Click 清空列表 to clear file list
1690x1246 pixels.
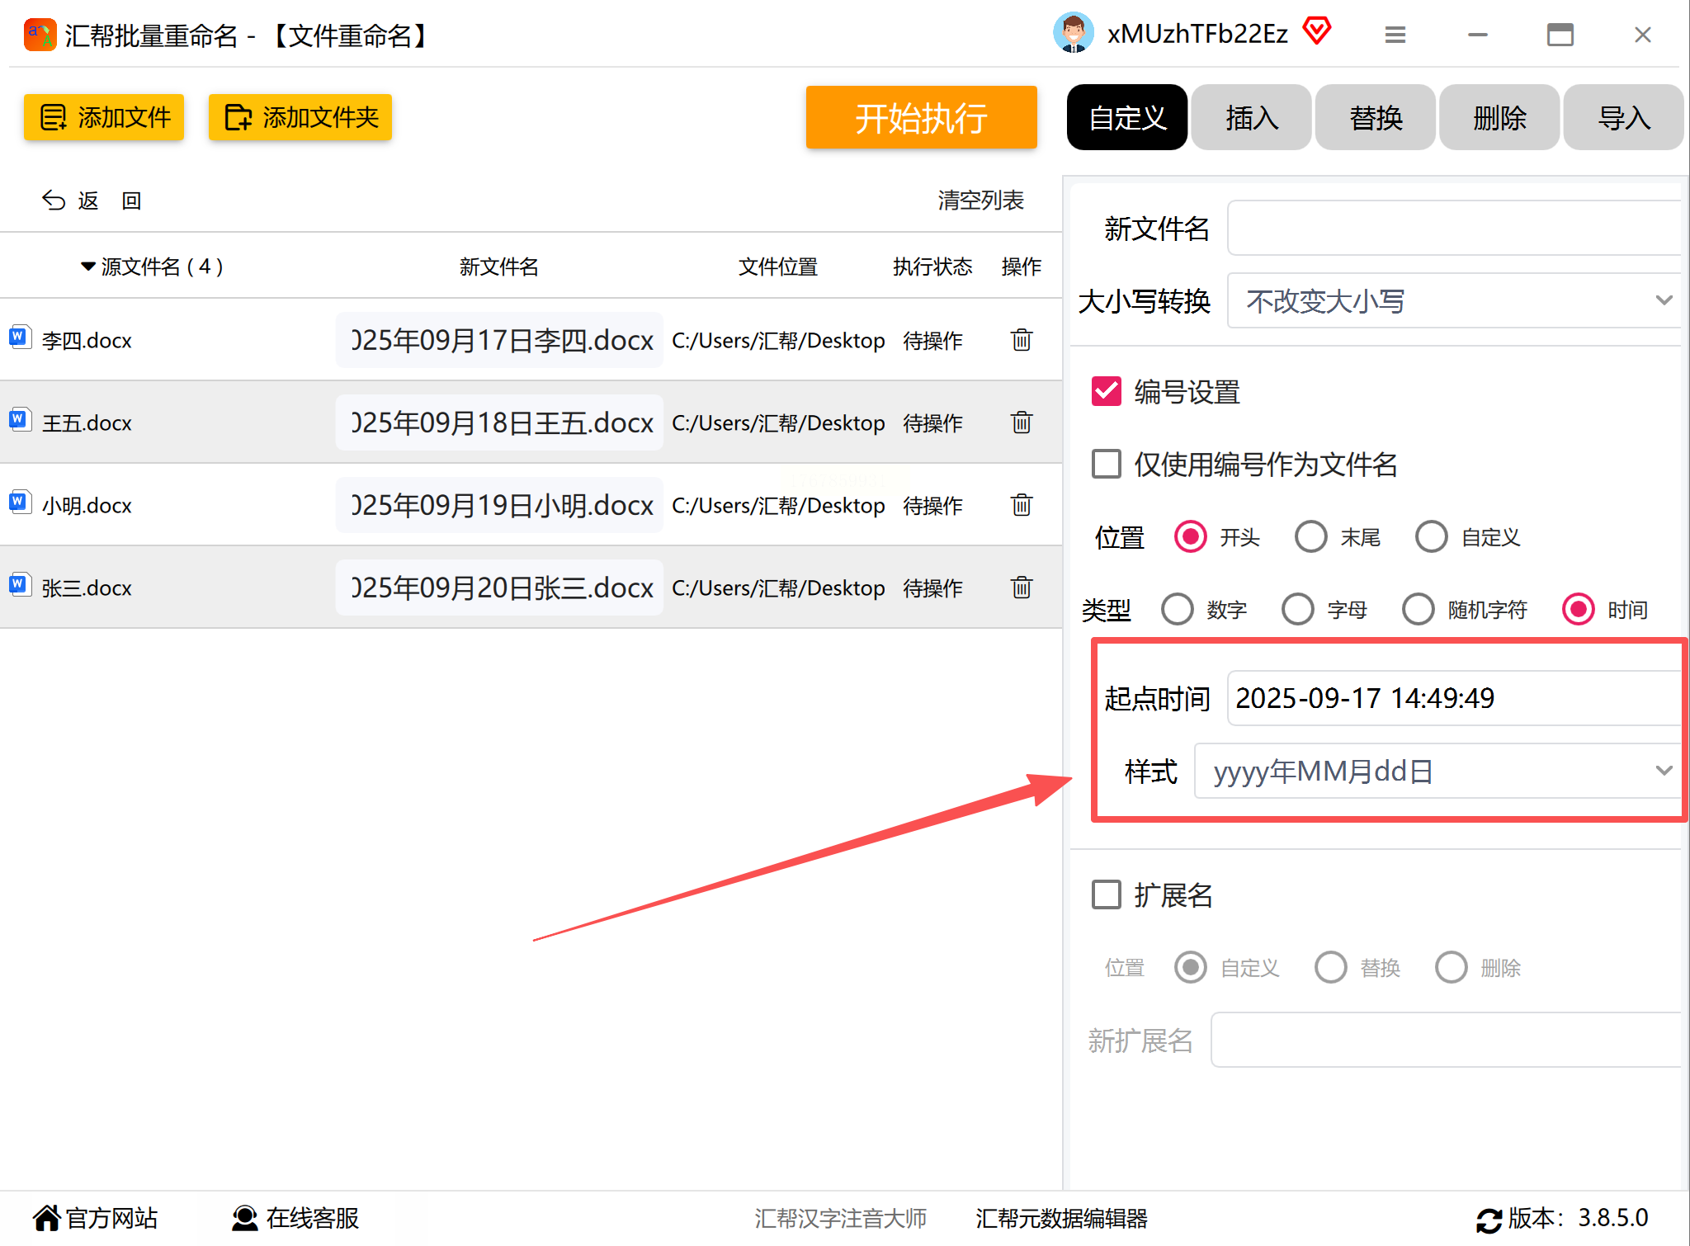980,201
